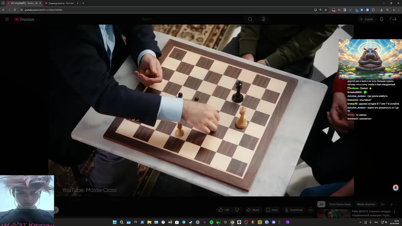Open File Explorer from taskbar
This screenshot has width=402, height=226.
pyautogui.click(x=149, y=222)
